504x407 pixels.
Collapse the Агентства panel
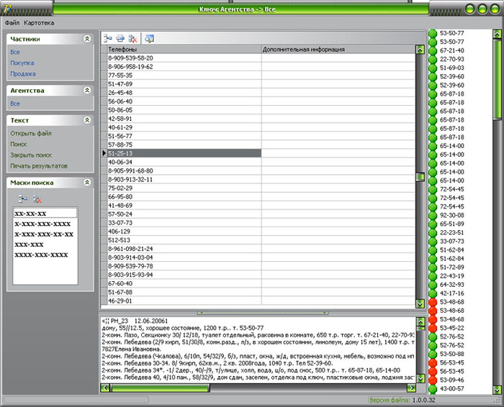(x=86, y=91)
